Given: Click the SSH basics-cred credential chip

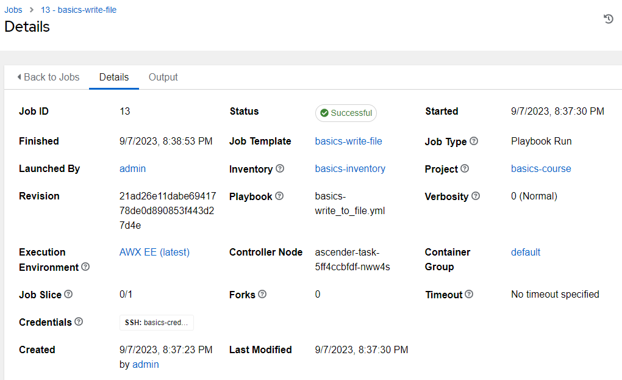Looking at the screenshot, I should click(156, 323).
